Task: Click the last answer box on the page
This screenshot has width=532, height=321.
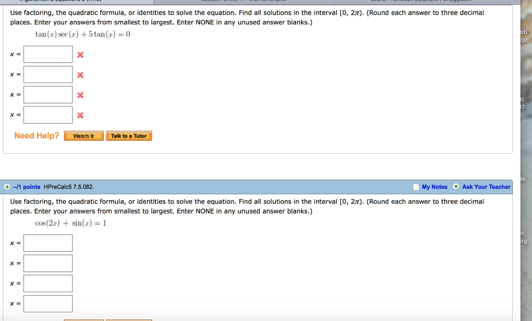Action: pyautogui.click(x=48, y=303)
